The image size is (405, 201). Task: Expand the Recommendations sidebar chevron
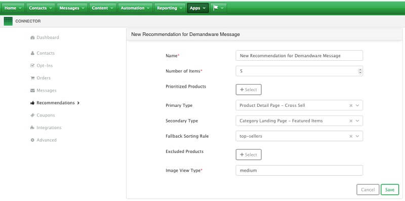(x=78, y=103)
